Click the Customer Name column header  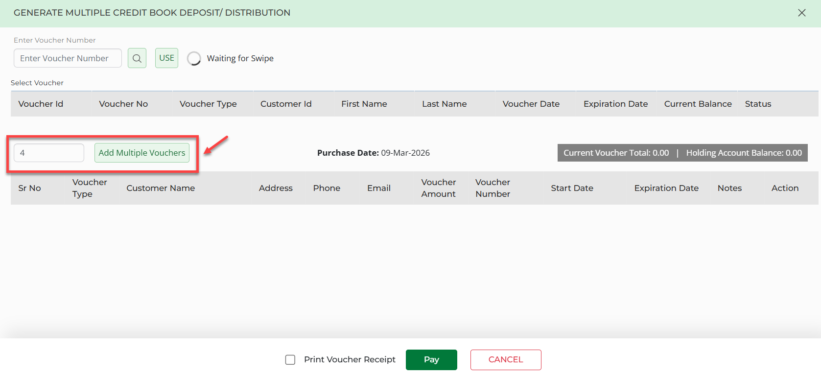coord(161,188)
